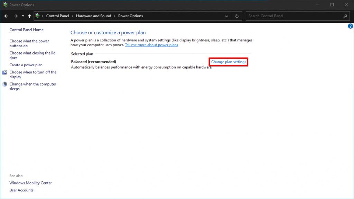Open the recent locations dropdown arrow
354x199 pixels.
point(23,16)
